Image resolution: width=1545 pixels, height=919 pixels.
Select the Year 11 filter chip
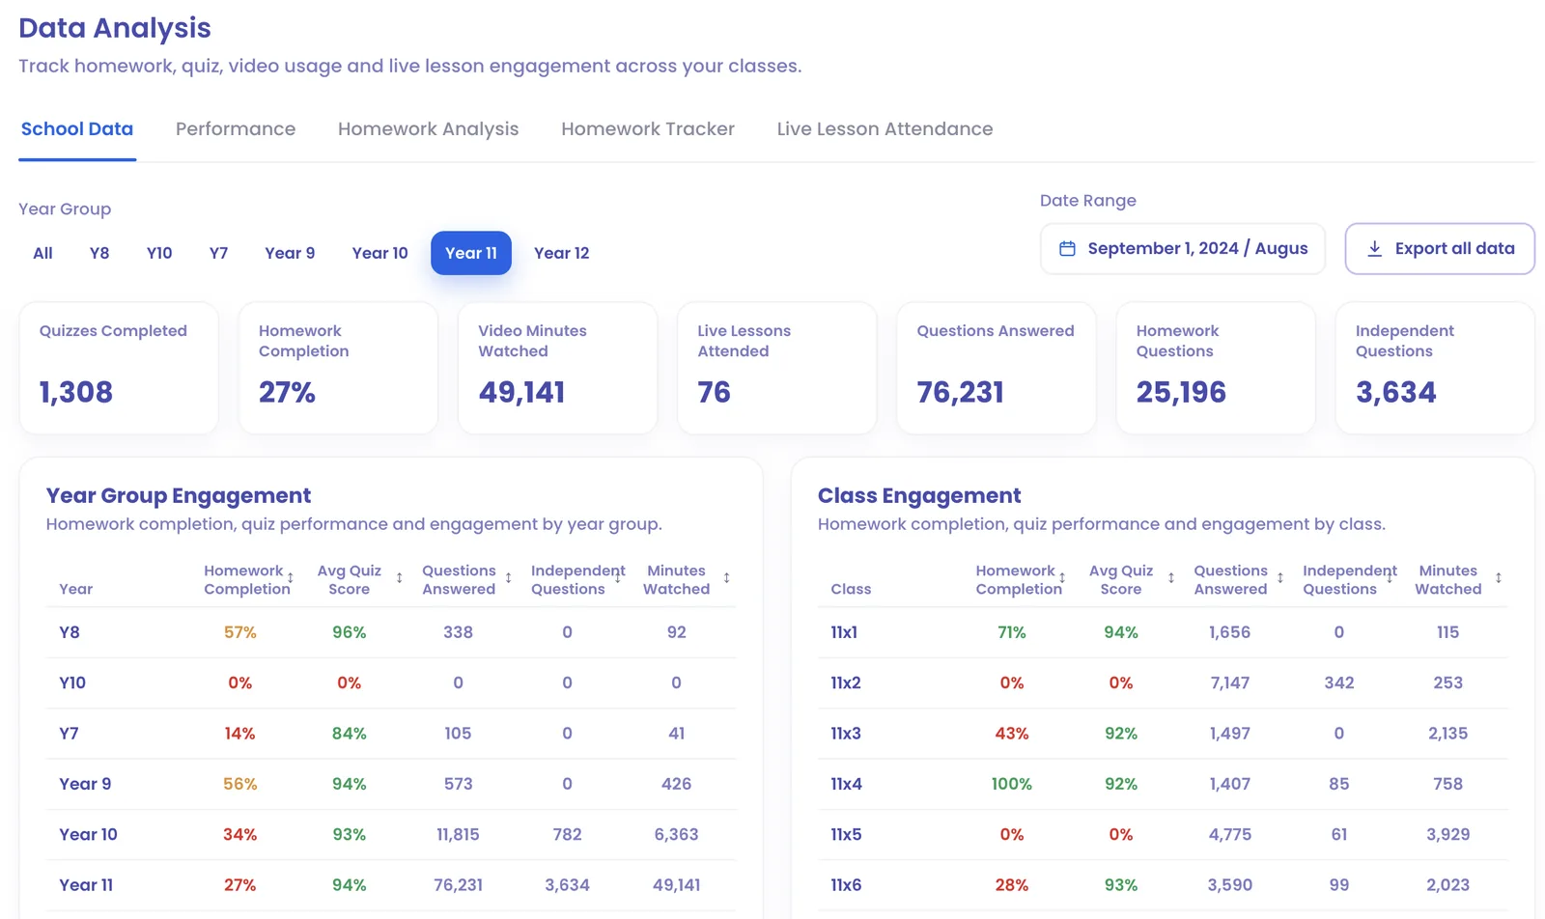coord(471,253)
